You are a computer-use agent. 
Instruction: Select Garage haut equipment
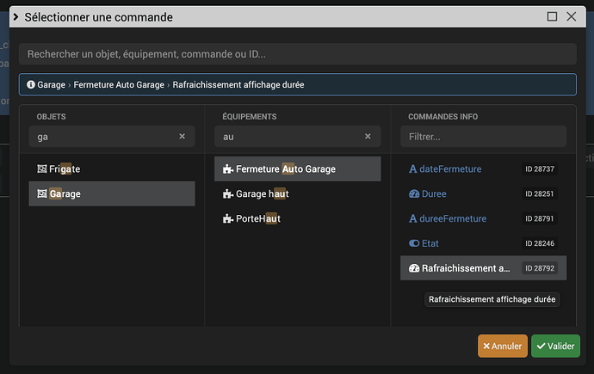point(297,193)
